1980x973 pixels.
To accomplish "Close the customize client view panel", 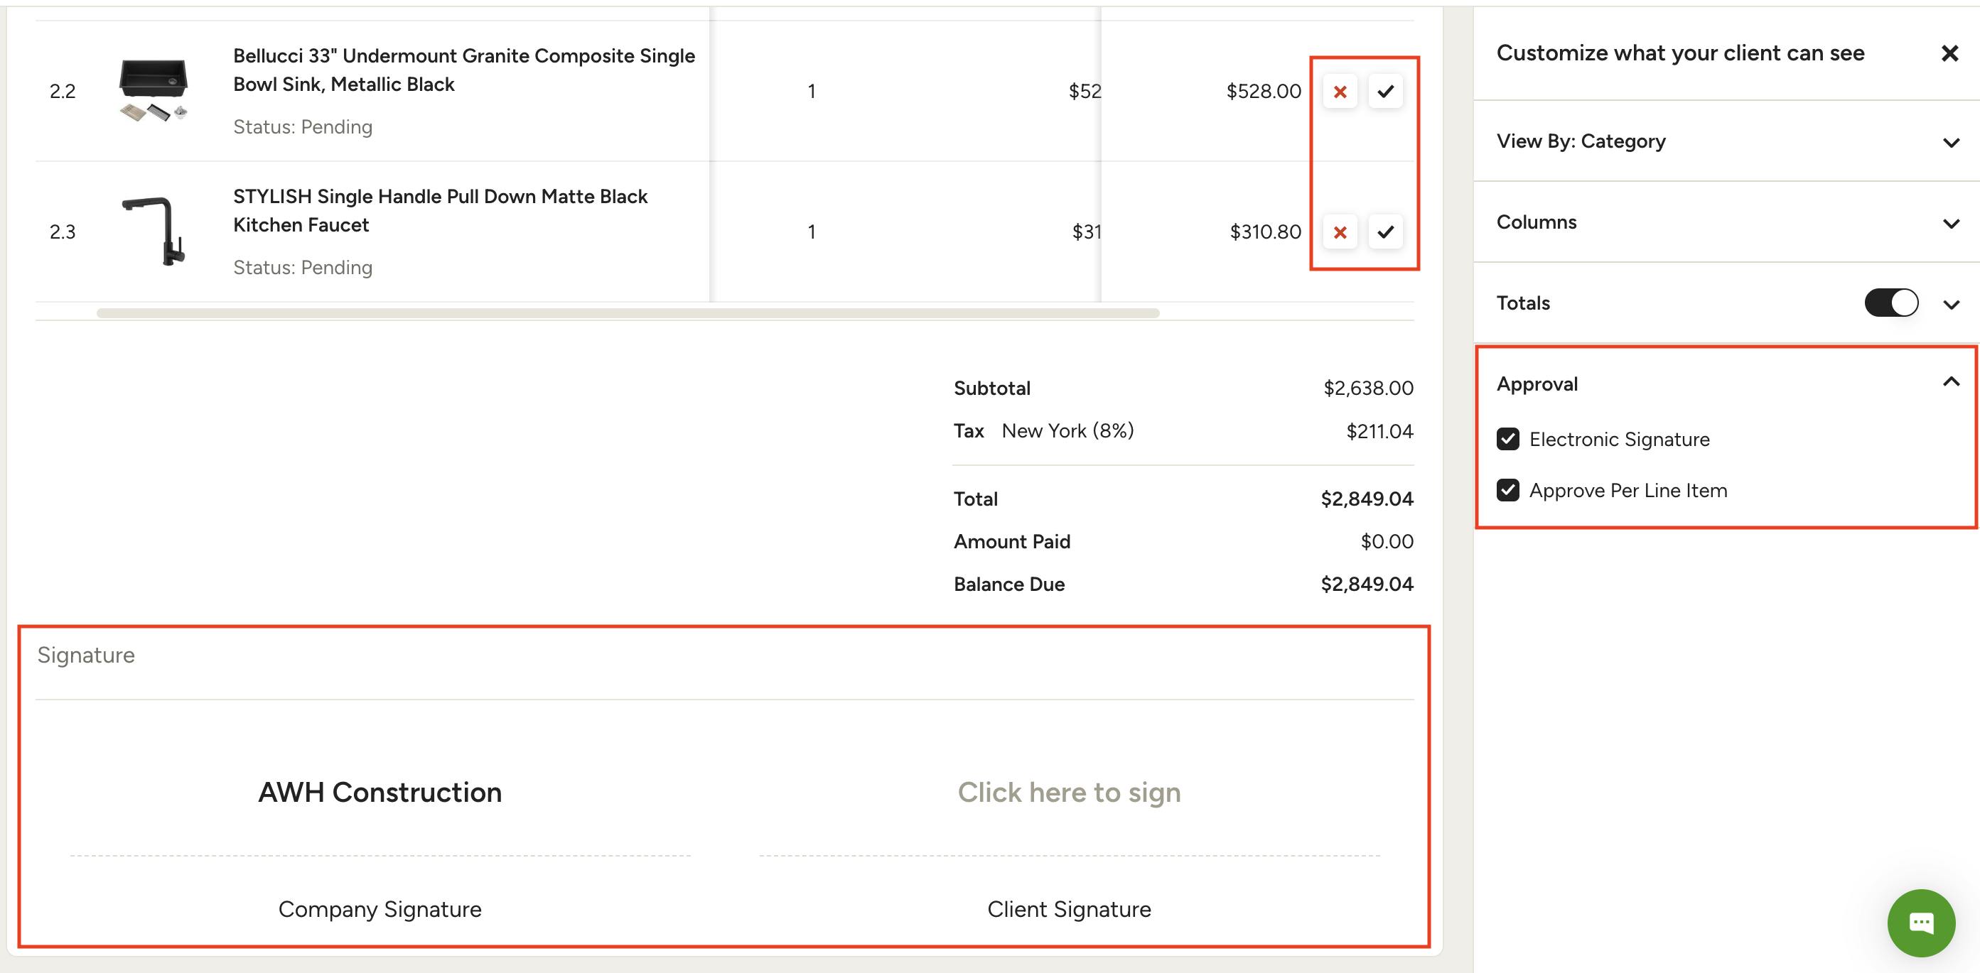I will tap(1949, 53).
